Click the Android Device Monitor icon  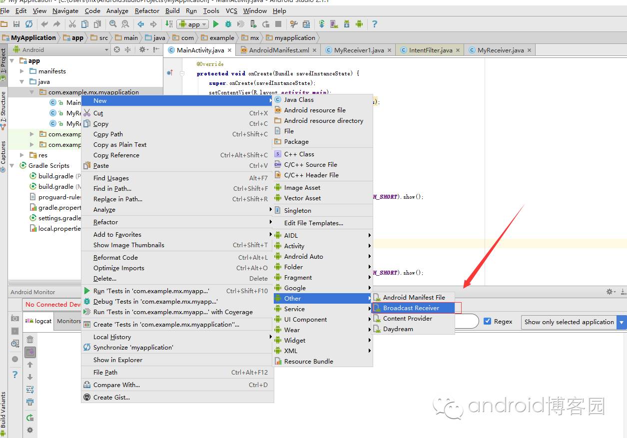click(x=359, y=24)
